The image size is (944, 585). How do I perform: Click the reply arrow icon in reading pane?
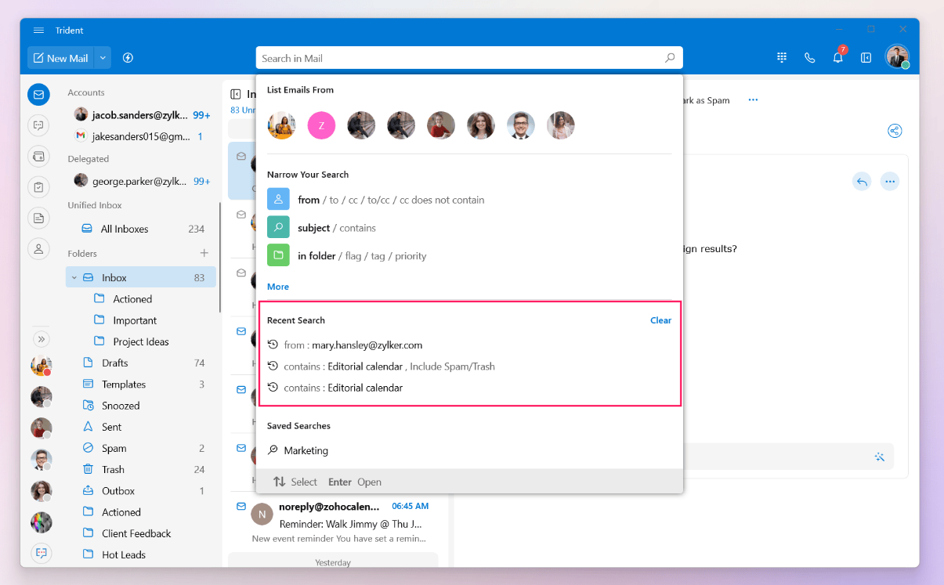click(x=862, y=182)
